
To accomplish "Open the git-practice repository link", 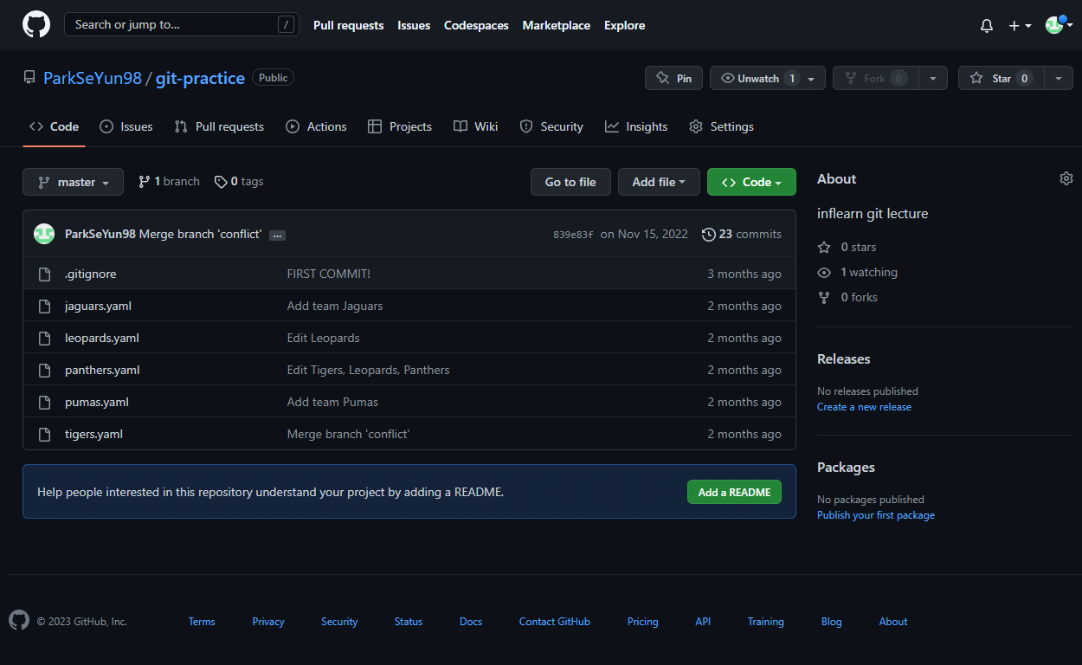I will tap(200, 78).
